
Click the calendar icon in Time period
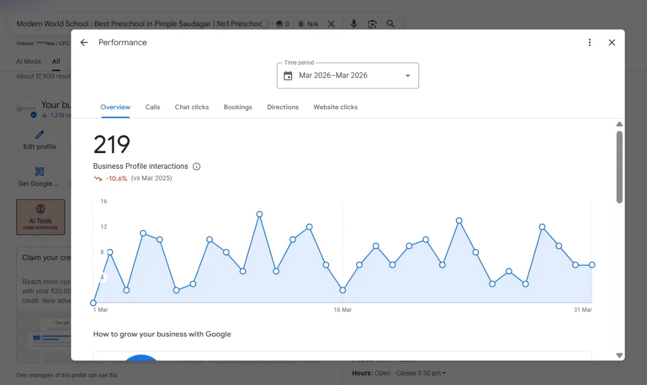(288, 76)
